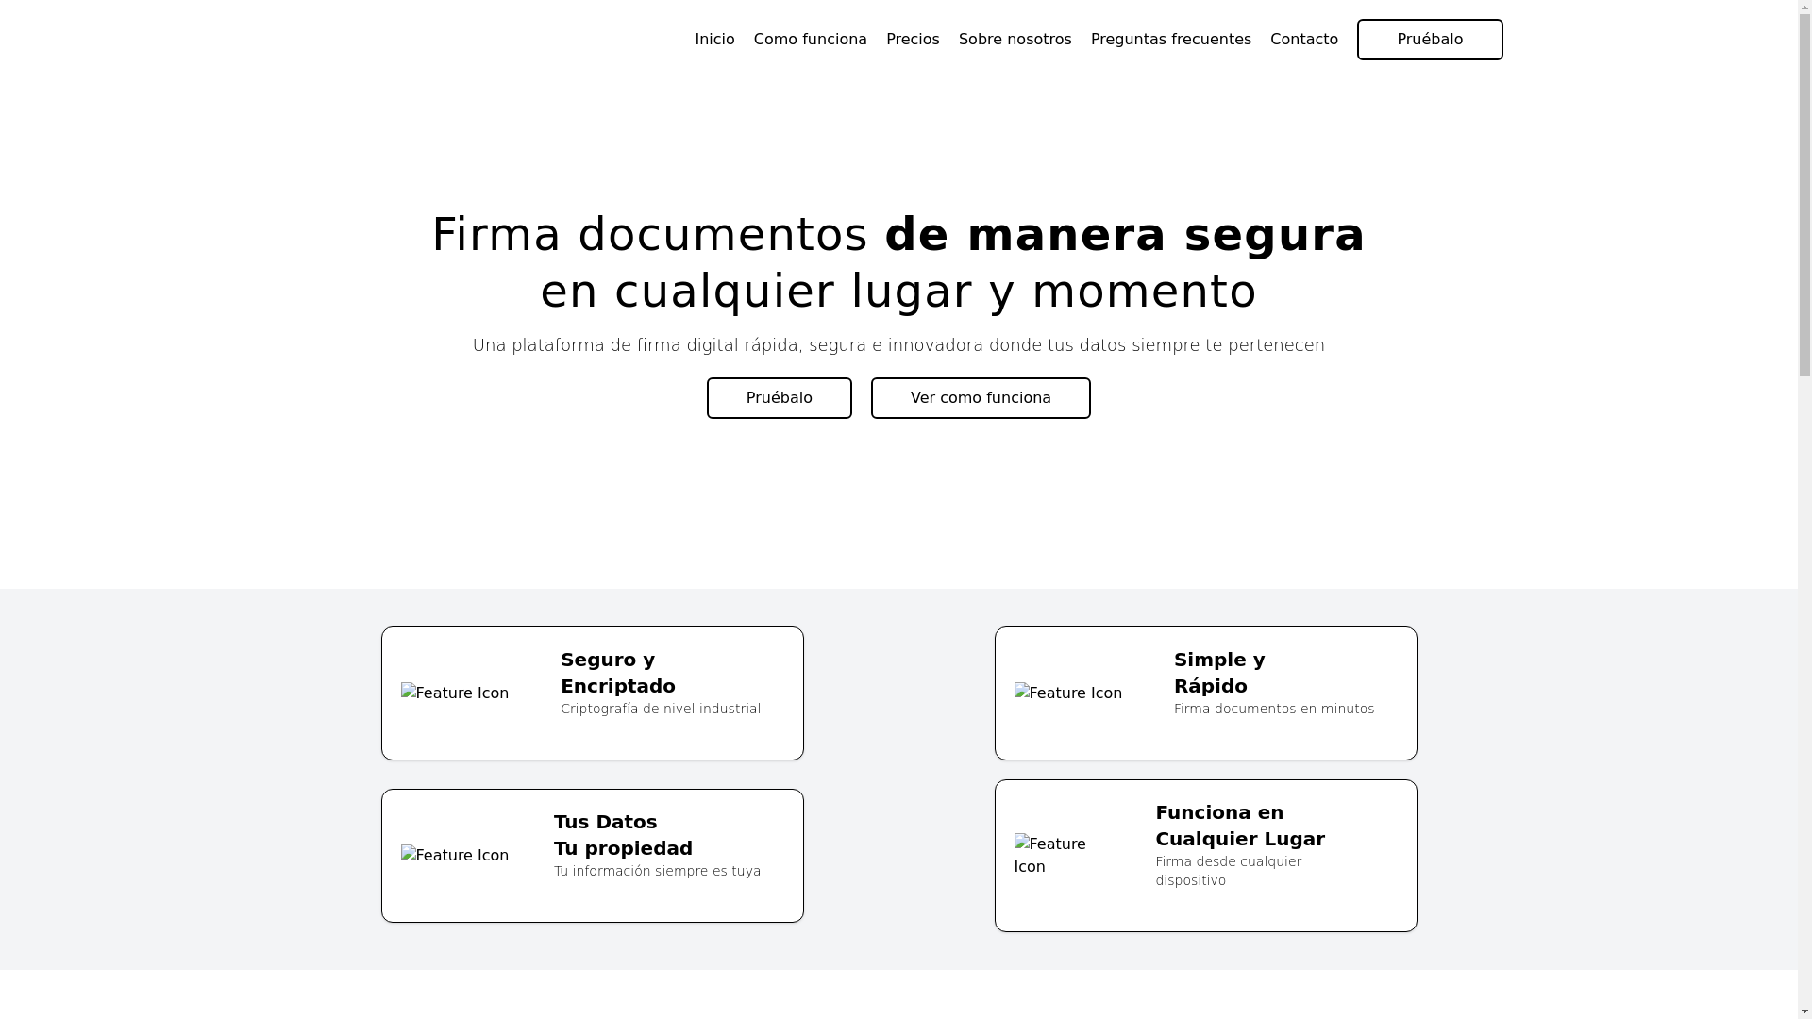Click the scrollbar up arrow

pos(1804,8)
